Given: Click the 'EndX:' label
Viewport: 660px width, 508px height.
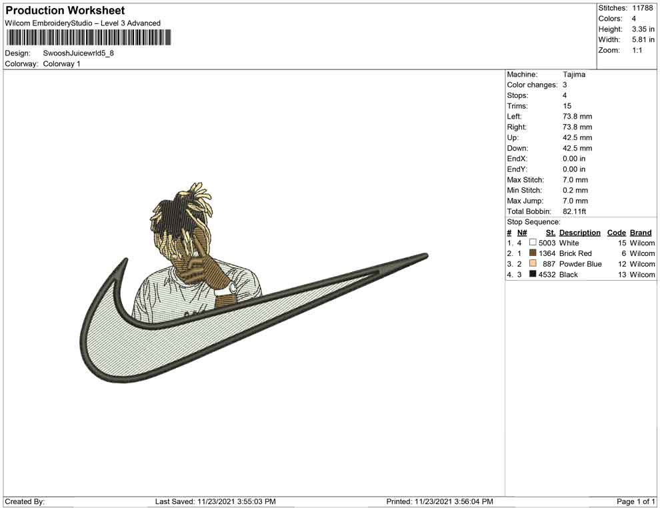Looking at the screenshot, I should pyautogui.click(x=517, y=158).
